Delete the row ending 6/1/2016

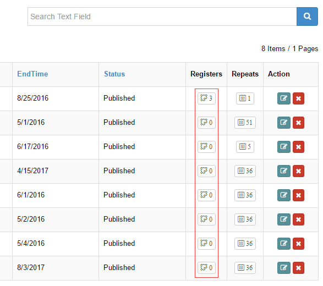[298, 195]
